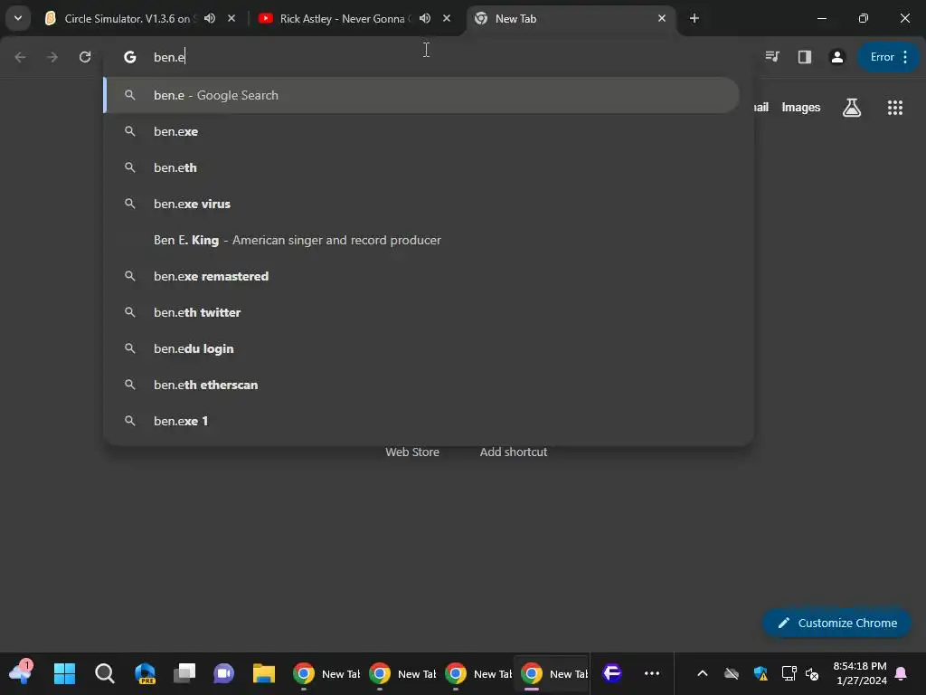The width and height of the screenshot is (926, 695).
Task: Close the Rick Astley tab
Action: tap(447, 18)
